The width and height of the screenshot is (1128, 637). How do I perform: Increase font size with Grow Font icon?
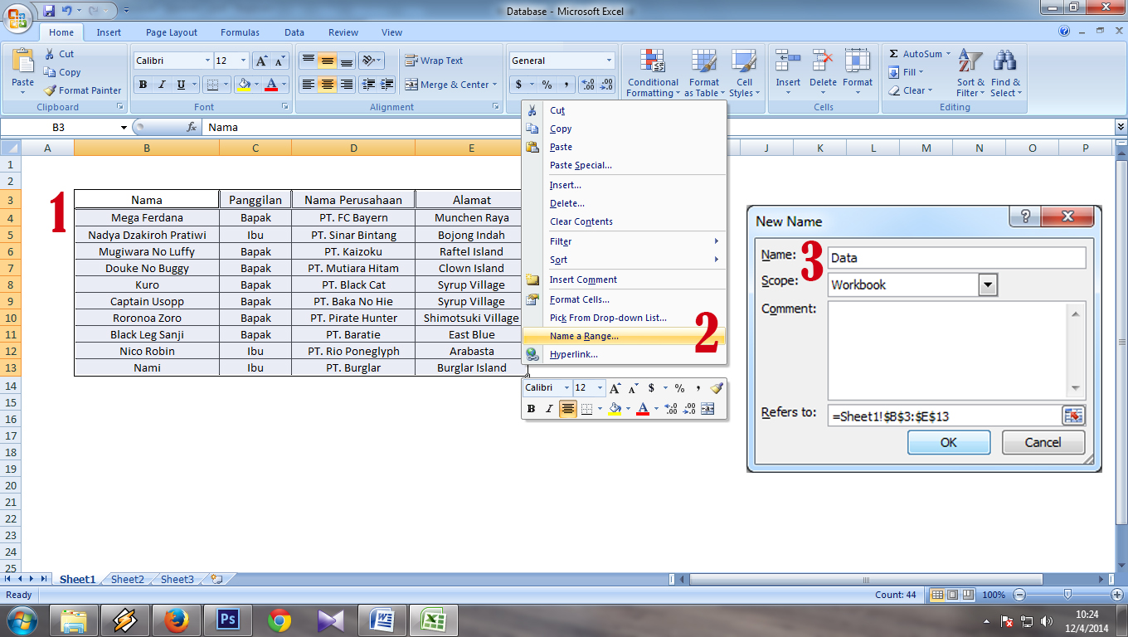[x=260, y=61]
